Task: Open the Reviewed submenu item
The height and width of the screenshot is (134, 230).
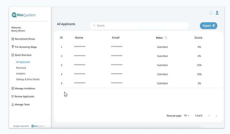Action: tap(21, 68)
